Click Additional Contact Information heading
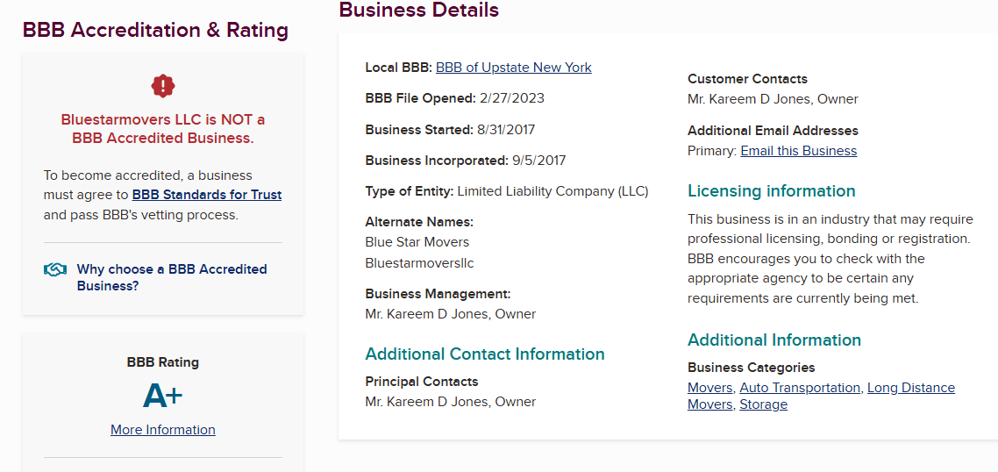Image resolution: width=998 pixels, height=472 pixels. pyautogui.click(x=485, y=354)
